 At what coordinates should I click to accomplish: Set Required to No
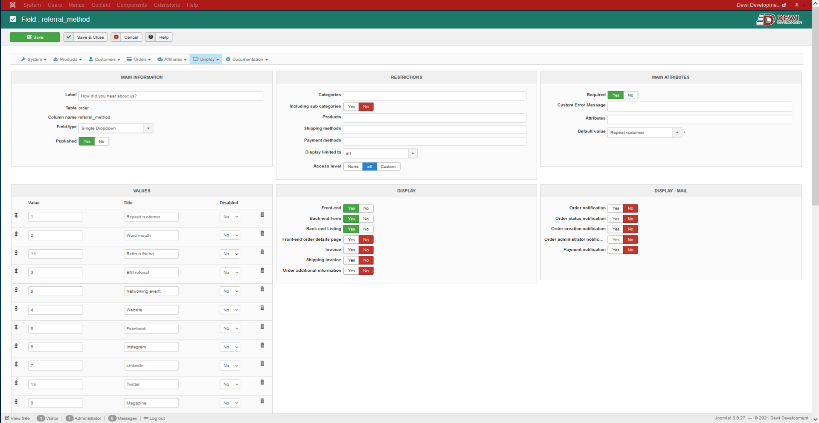click(x=630, y=95)
